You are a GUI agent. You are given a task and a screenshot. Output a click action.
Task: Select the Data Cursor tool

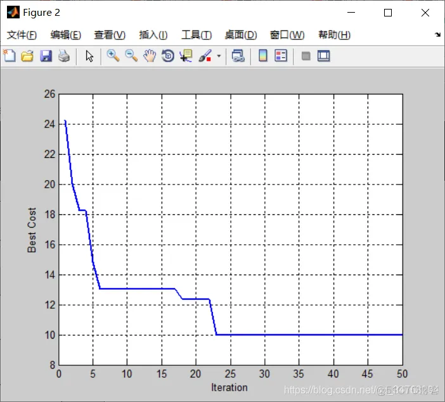point(186,56)
